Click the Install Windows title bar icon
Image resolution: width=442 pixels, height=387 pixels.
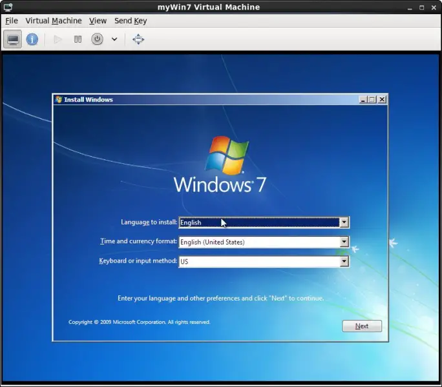pos(59,99)
